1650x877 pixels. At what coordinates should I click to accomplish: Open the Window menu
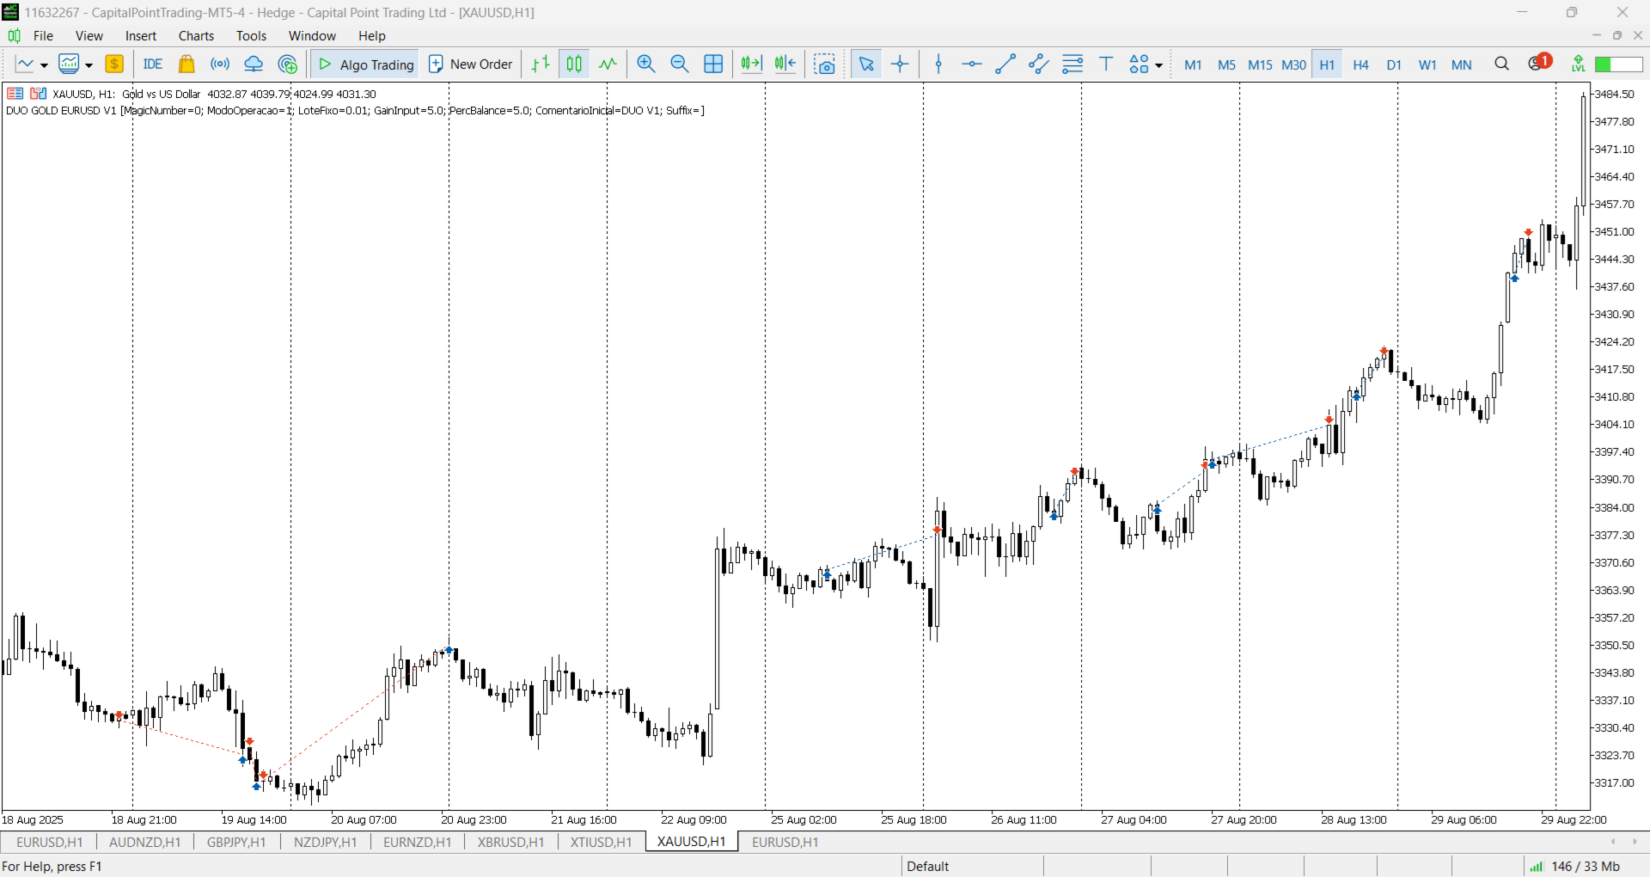[312, 36]
